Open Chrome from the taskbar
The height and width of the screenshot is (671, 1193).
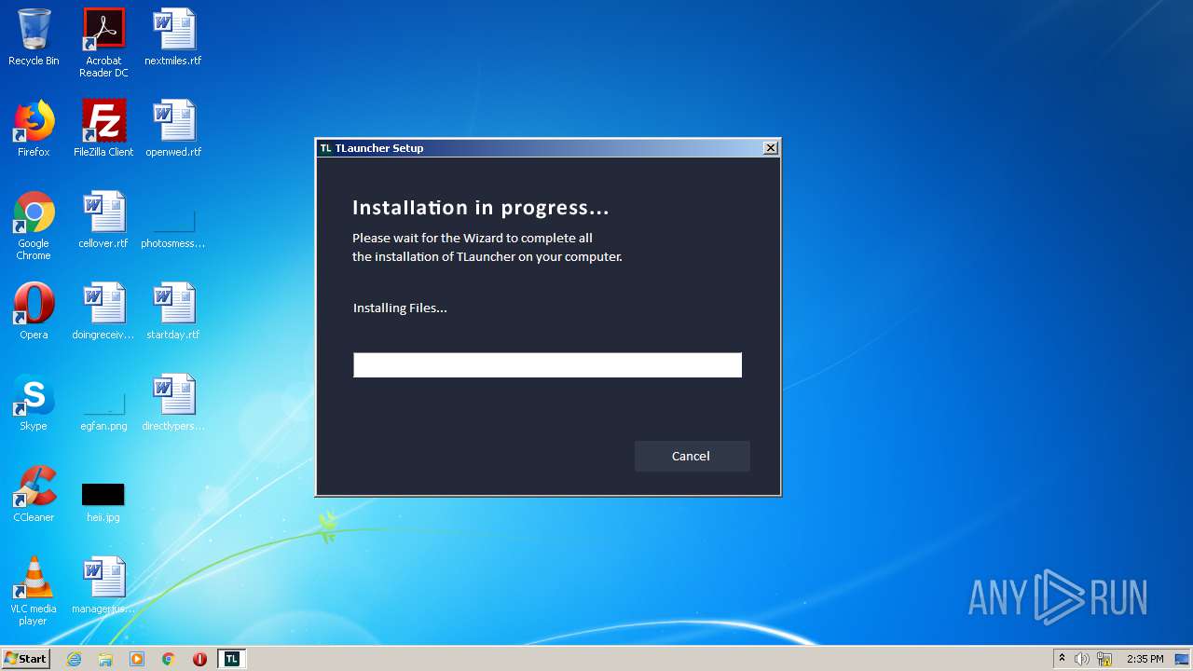pos(169,659)
